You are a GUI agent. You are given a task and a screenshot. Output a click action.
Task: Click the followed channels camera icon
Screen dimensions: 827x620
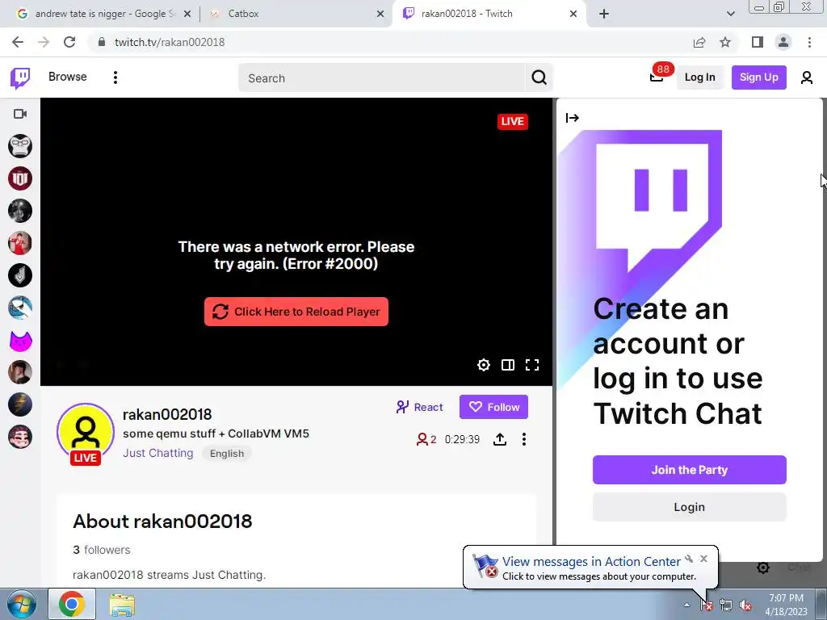20,114
